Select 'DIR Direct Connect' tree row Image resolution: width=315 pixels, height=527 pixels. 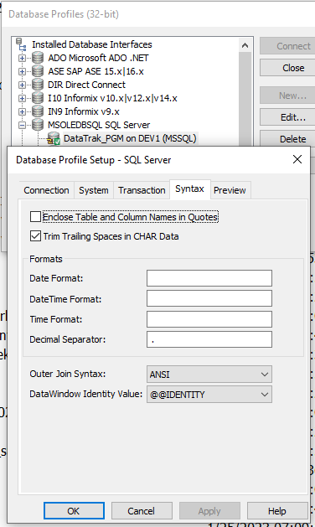coord(86,85)
